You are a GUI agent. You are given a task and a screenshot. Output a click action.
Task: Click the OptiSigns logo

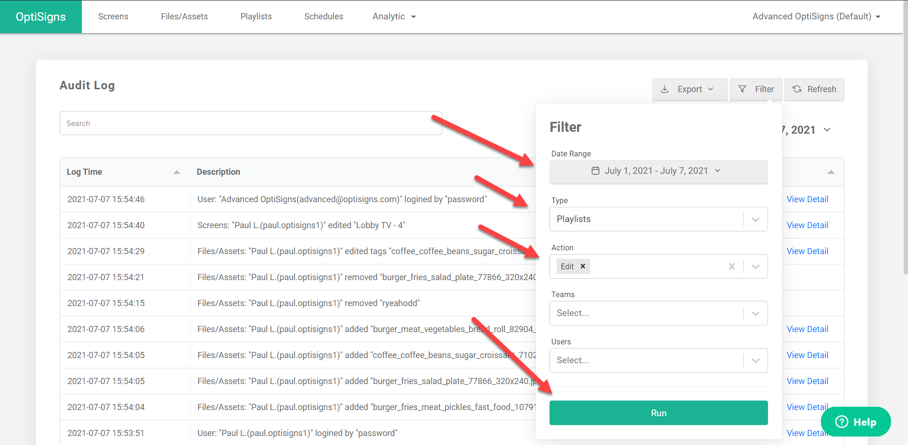tap(41, 17)
